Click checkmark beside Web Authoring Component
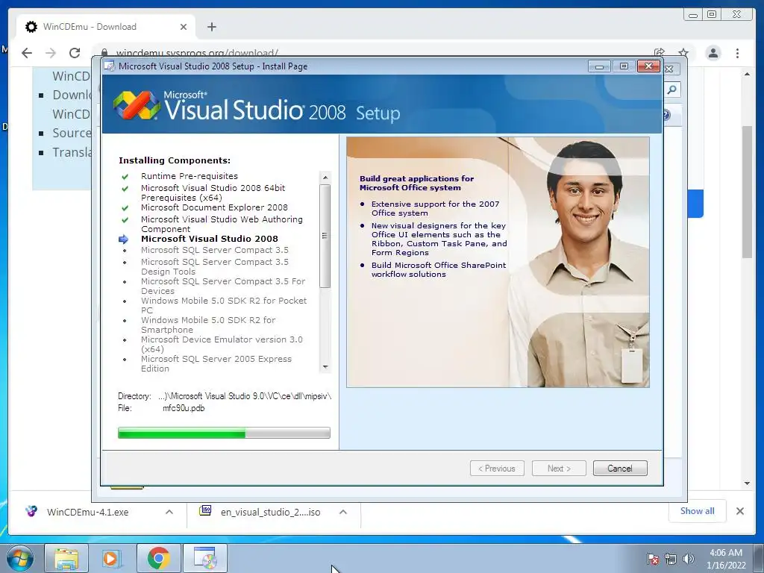 (x=125, y=220)
